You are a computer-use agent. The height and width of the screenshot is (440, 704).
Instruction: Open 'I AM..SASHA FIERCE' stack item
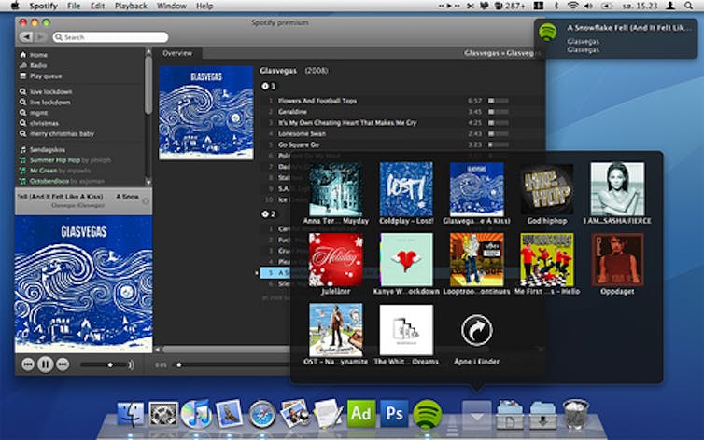click(617, 194)
